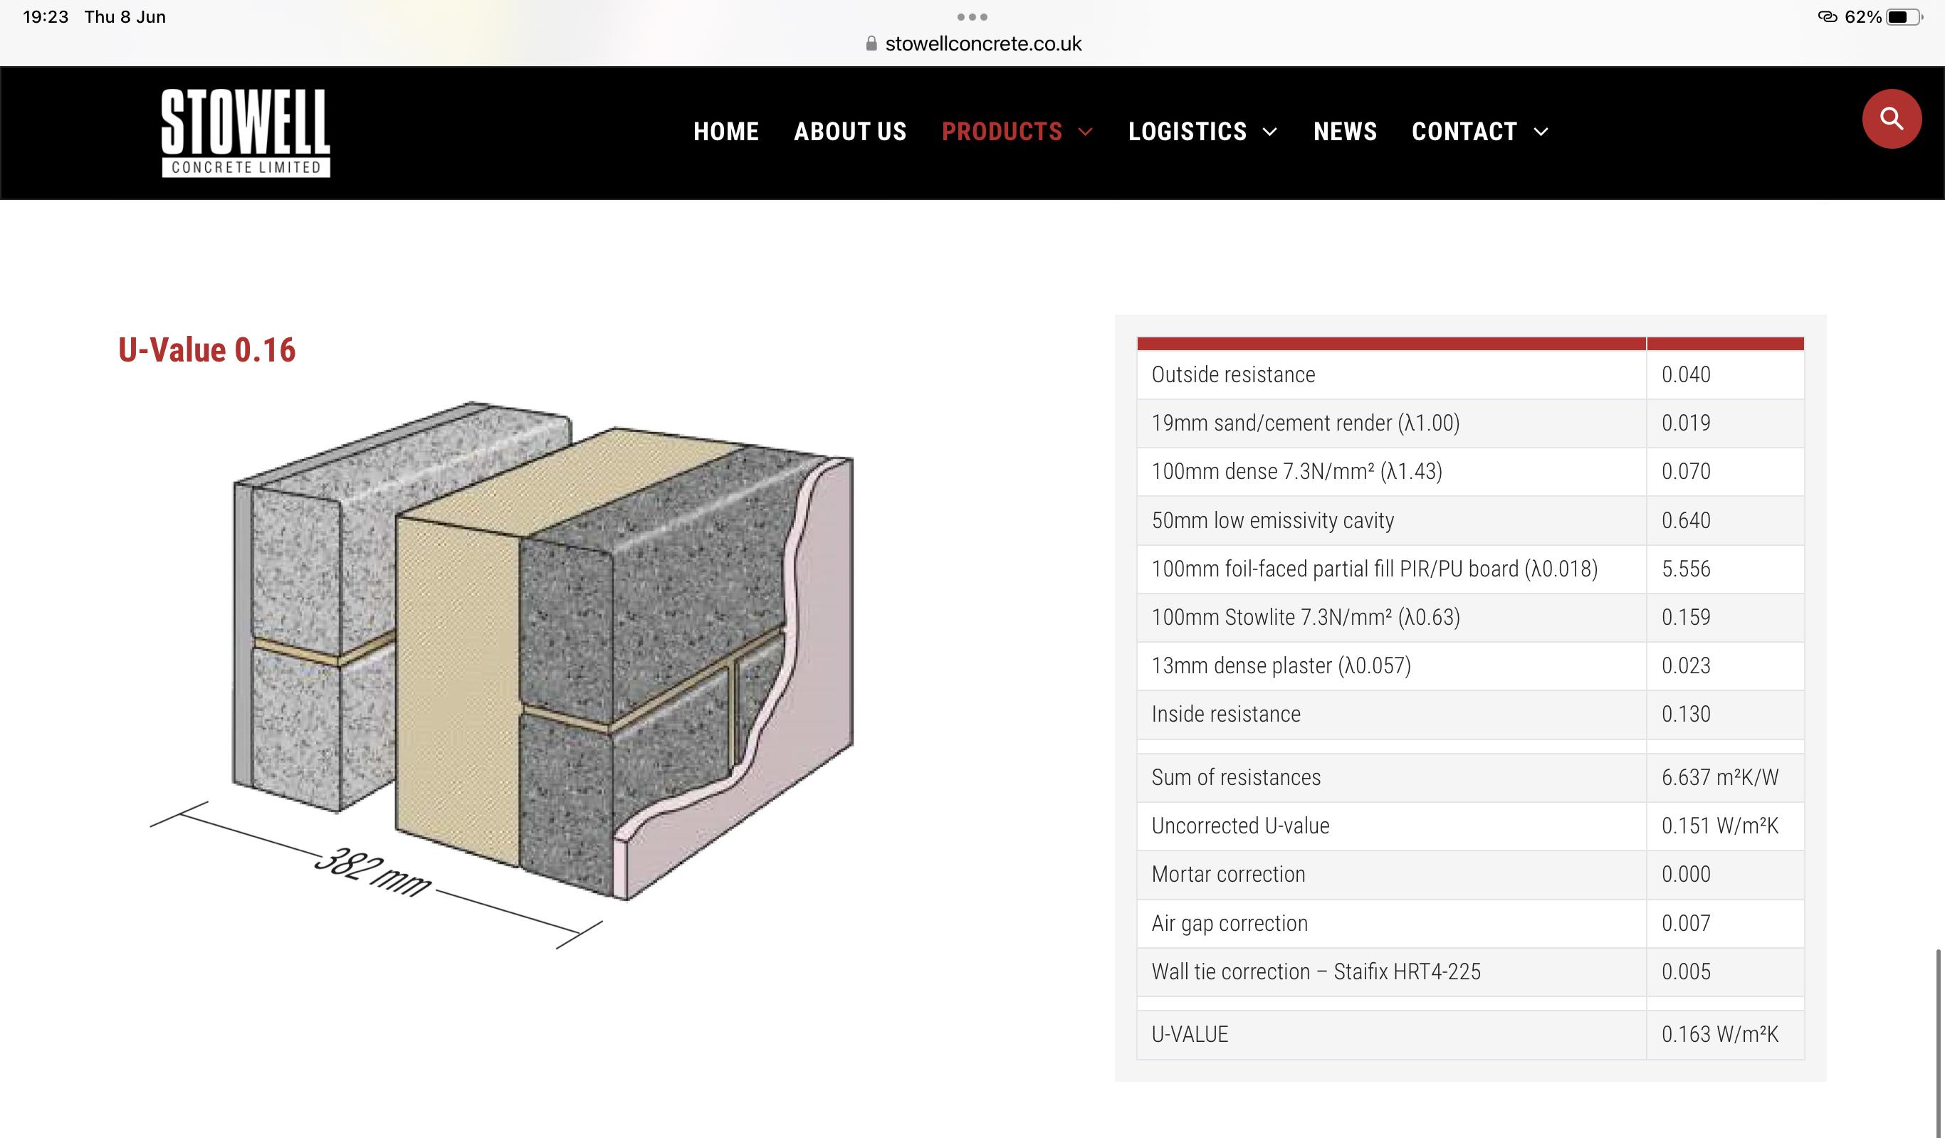Navigate to the HOME page
Screen dimensions: 1945x1138
[726, 132]
